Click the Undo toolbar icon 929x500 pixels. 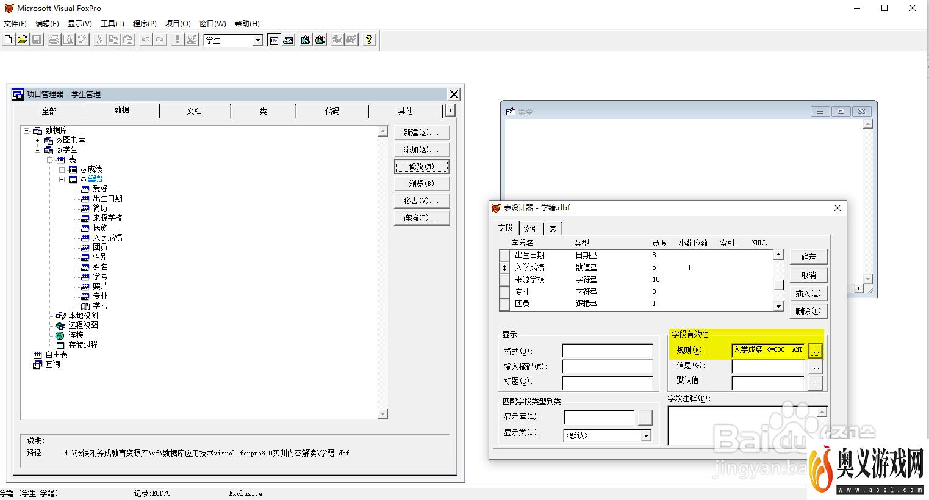145,40
